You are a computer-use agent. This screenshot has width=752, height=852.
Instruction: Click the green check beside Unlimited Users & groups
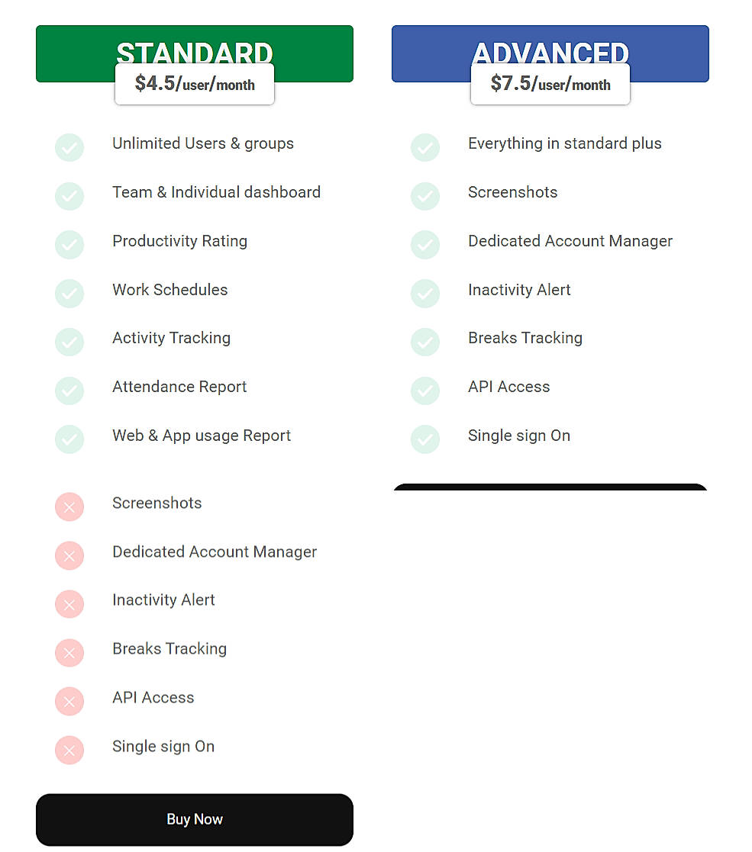click(69, 147)
